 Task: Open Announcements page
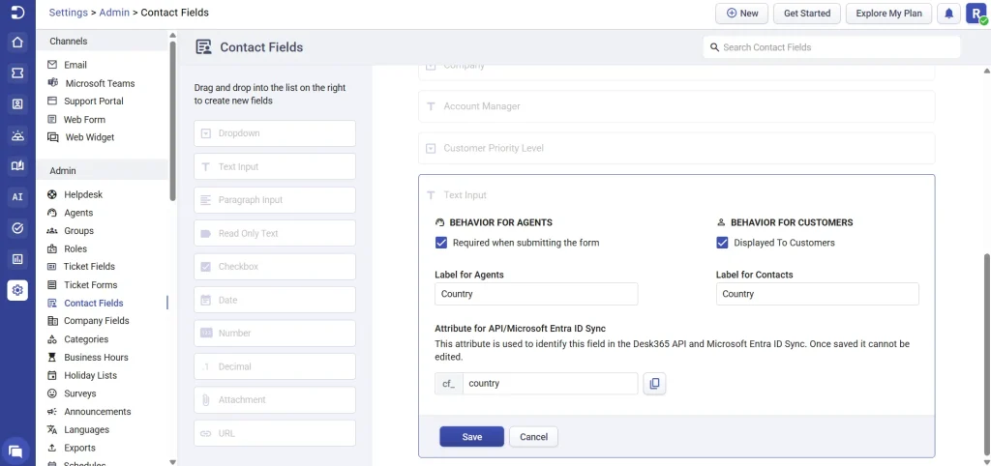click(98, 412)
